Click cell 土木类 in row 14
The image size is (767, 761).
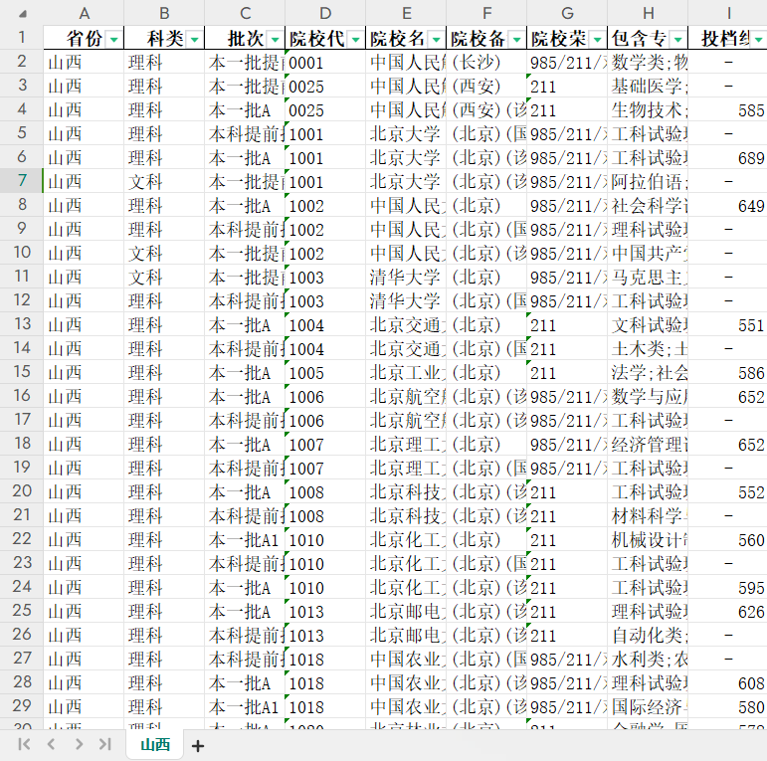click(649, 349)
